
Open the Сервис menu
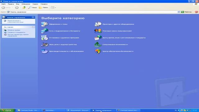[35, 4]
